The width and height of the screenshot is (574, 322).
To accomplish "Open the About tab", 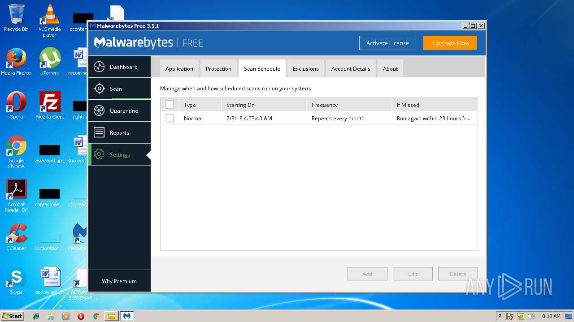I will (390, 69).
